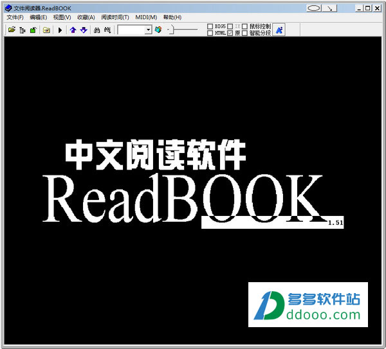Click the green bookmark icon in toolbar
Image resolution: width=386 pixels, height=349 pixels.
pyautogui.click(x=33, y=30)
